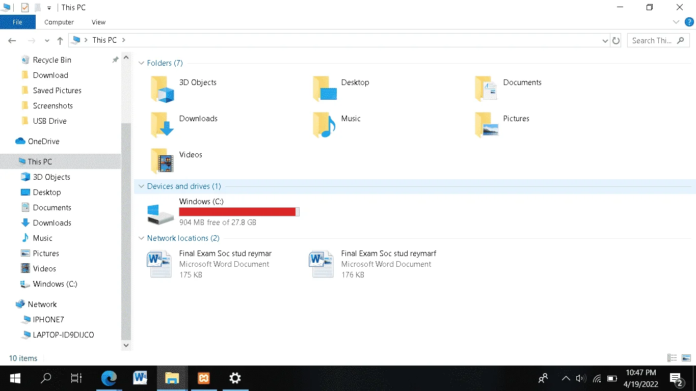Open the Music folder in Folders group
This screenshot has width=696, height=391.
[337, 125]
